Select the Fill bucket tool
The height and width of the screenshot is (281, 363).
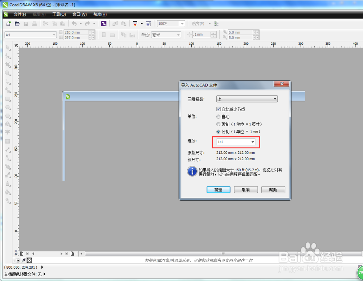point(8,192)
